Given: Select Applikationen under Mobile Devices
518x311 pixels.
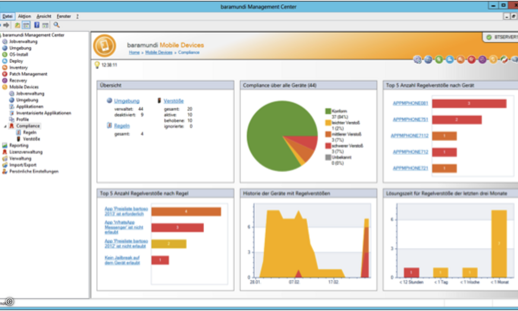Looking at the screenshot, I should [x=30, y=106].
